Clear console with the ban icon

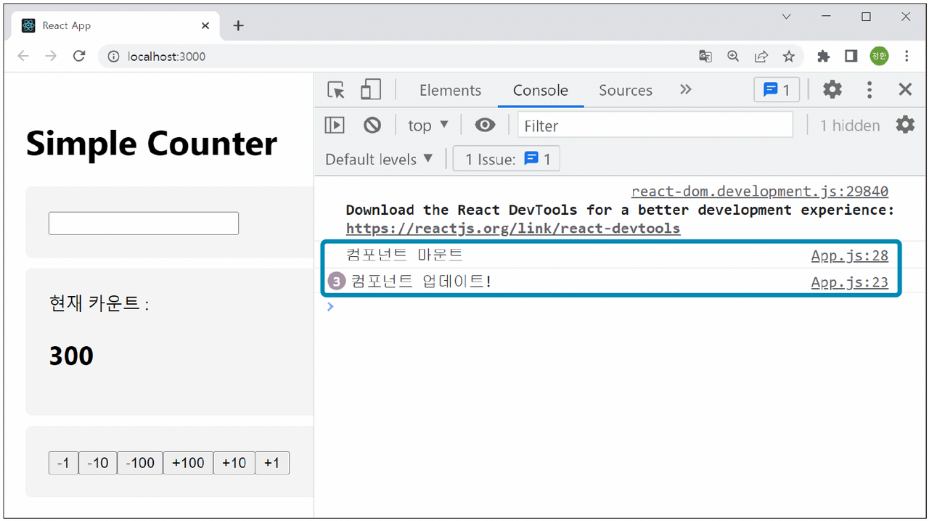coord(372,125)
